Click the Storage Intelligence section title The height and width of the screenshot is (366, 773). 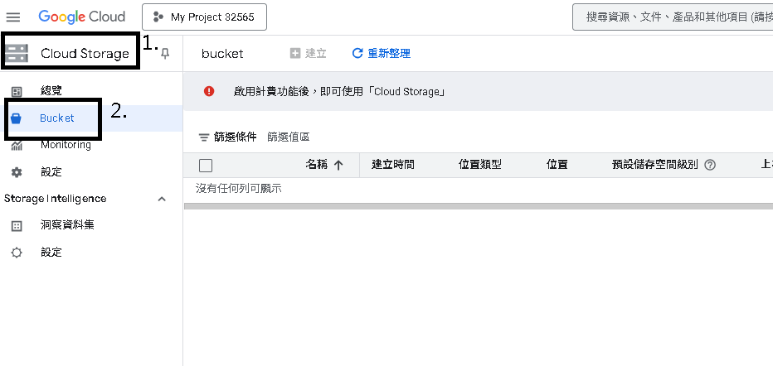[x=56, y=198]
